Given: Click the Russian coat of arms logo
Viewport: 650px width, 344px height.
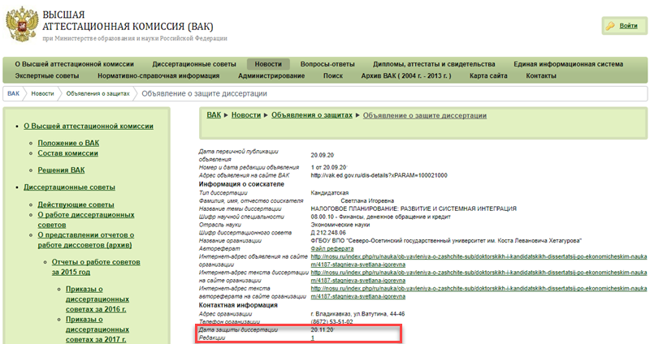Looking at the screenshot, I should coord(21,24).
